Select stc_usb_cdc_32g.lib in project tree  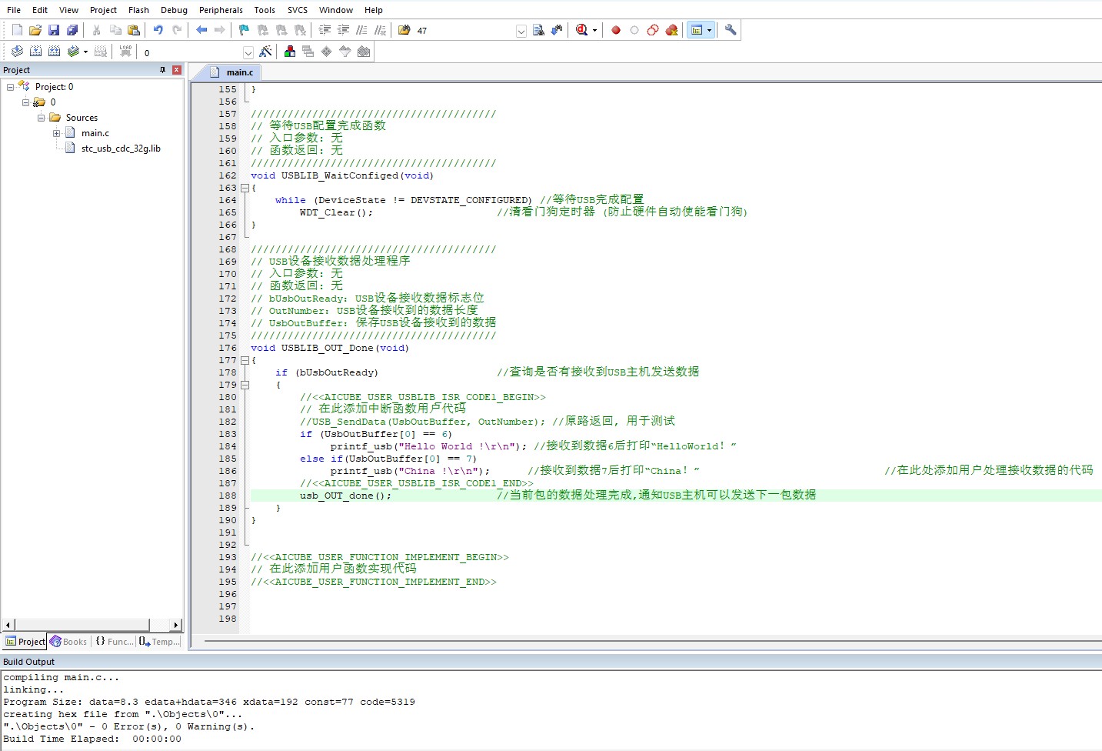(121, 149)
